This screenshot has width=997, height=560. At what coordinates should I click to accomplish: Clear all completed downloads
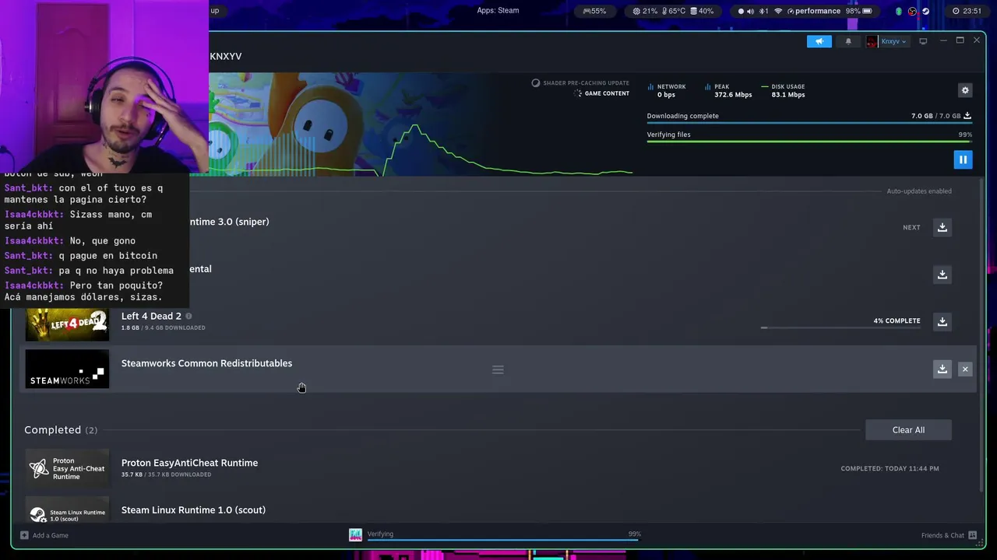coord(908,430)
